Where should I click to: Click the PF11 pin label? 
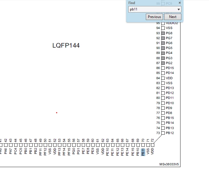(40, 152)
